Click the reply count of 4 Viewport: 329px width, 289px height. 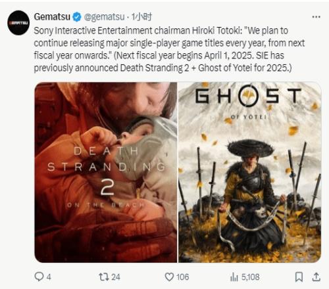(49, 277)
